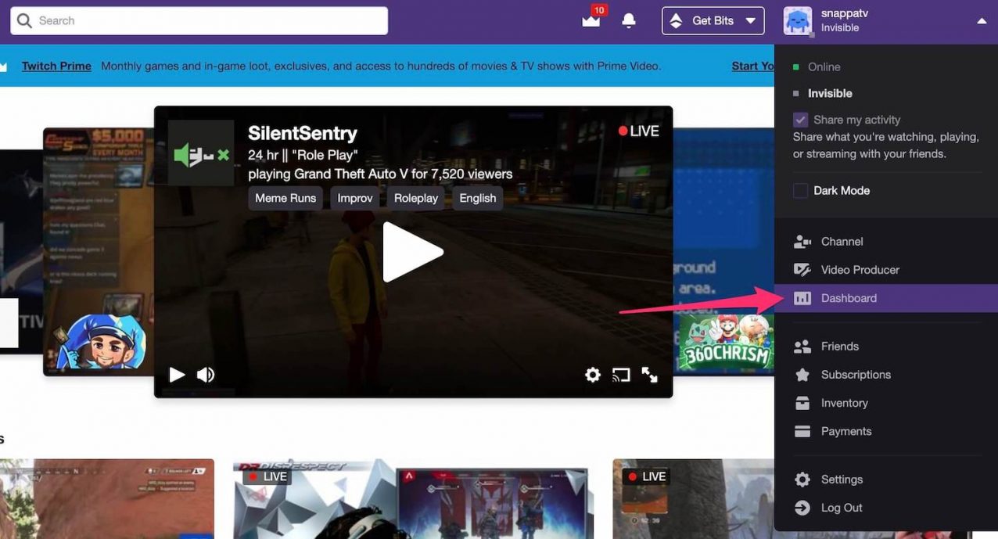This screenshot has height=539, width=998.
Task: Mute the featured stream volume
Action: pyautogui.click(x=206, y=375)
